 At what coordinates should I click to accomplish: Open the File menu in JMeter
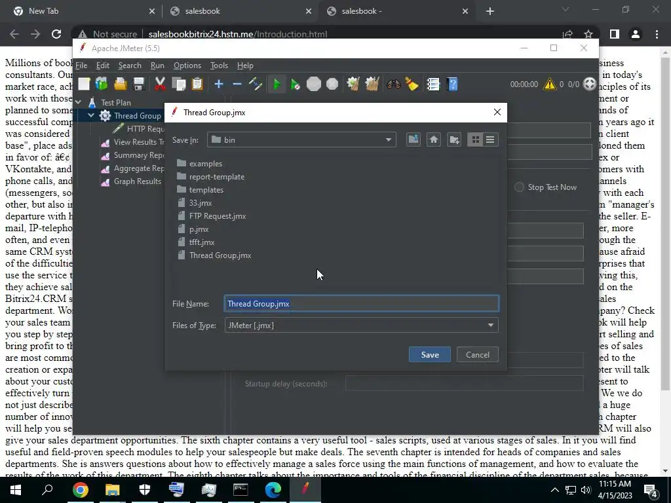tap(81, 65)
